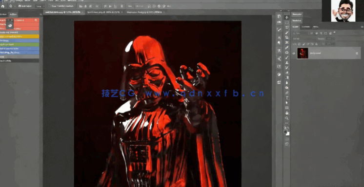364x187 pixels.
Task: Select the Spot Healing Brush tool
Action: (287, 53)
